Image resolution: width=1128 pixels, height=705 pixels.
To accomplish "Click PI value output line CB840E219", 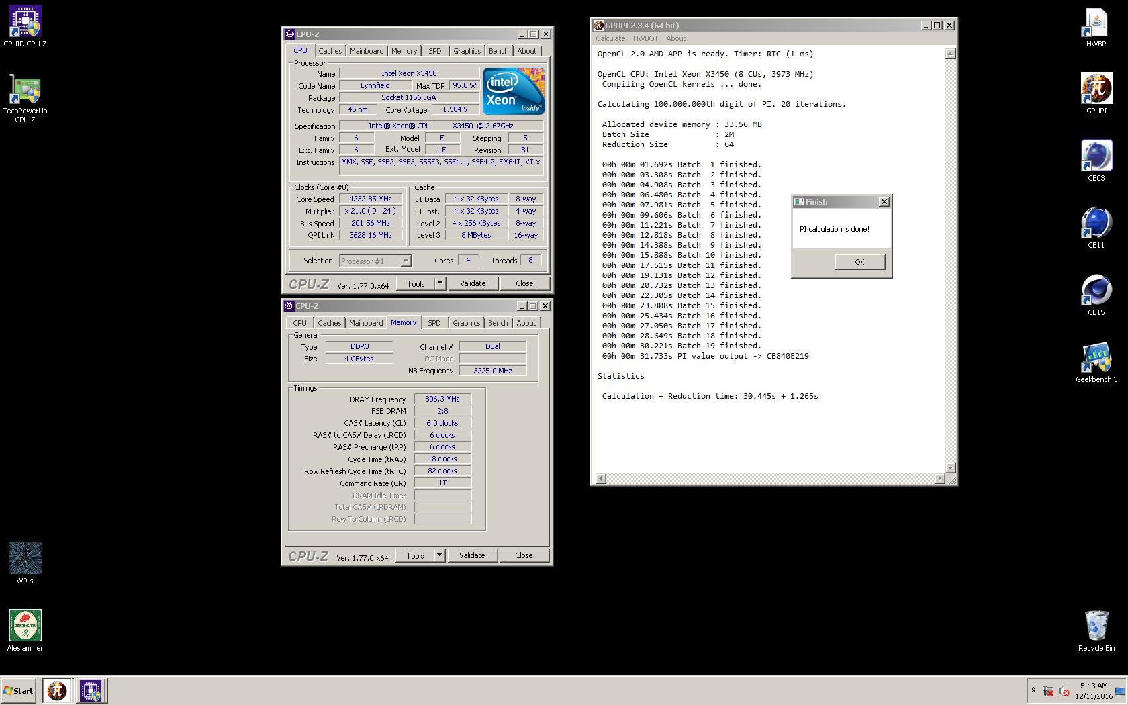I will tap(705, 356).
